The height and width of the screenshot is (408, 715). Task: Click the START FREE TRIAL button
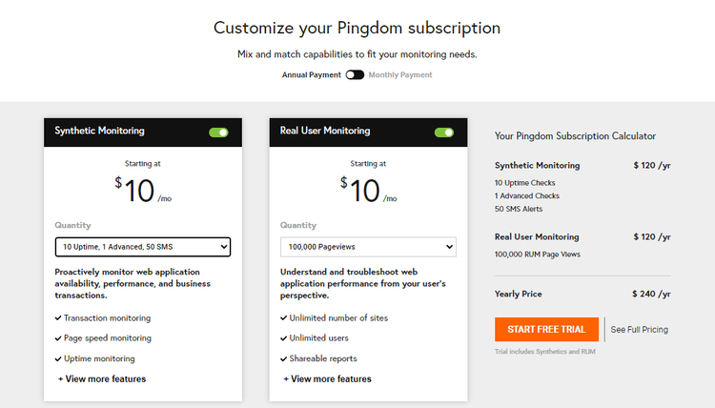(x=546, y=329)
